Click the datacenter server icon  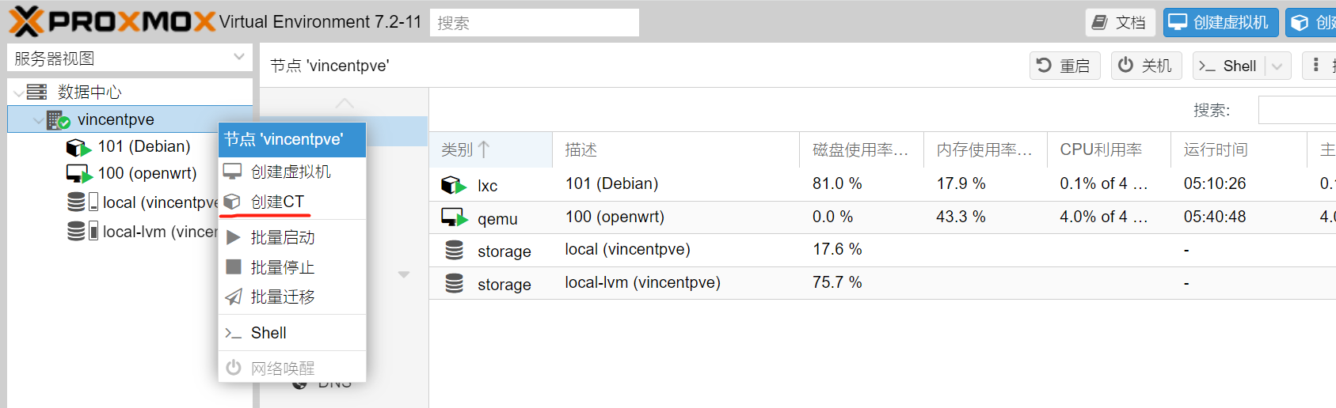(x=36, y=93)
